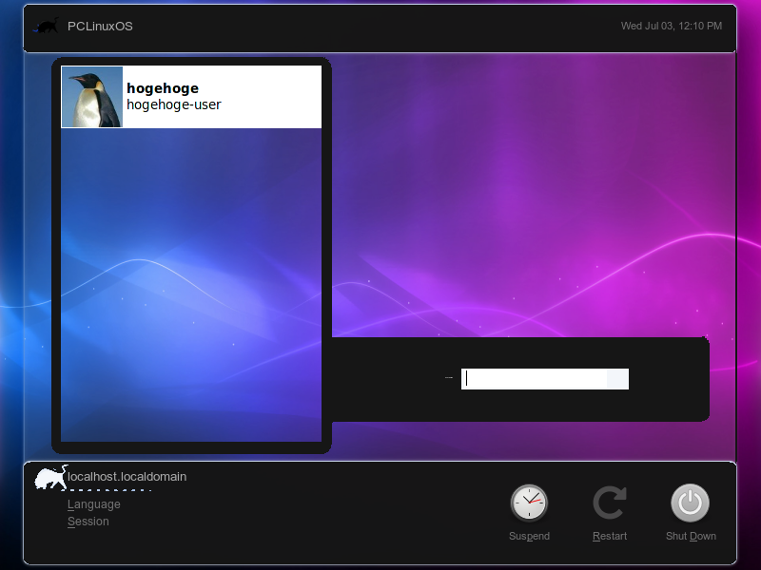761x570 pixels.
Task: Click inside the password input box
Action: click(x=533, y=378)
